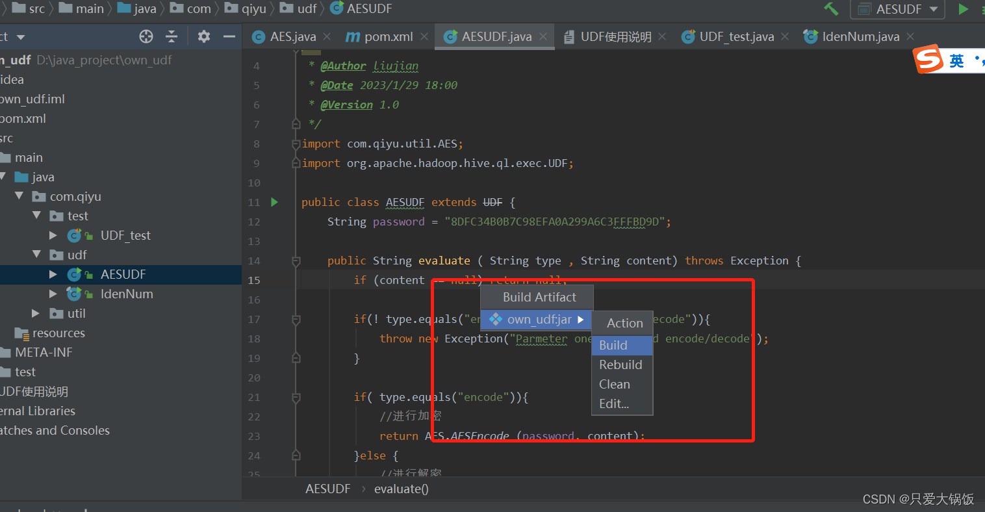Select own_udf.iml file in tree

(32, 99)
